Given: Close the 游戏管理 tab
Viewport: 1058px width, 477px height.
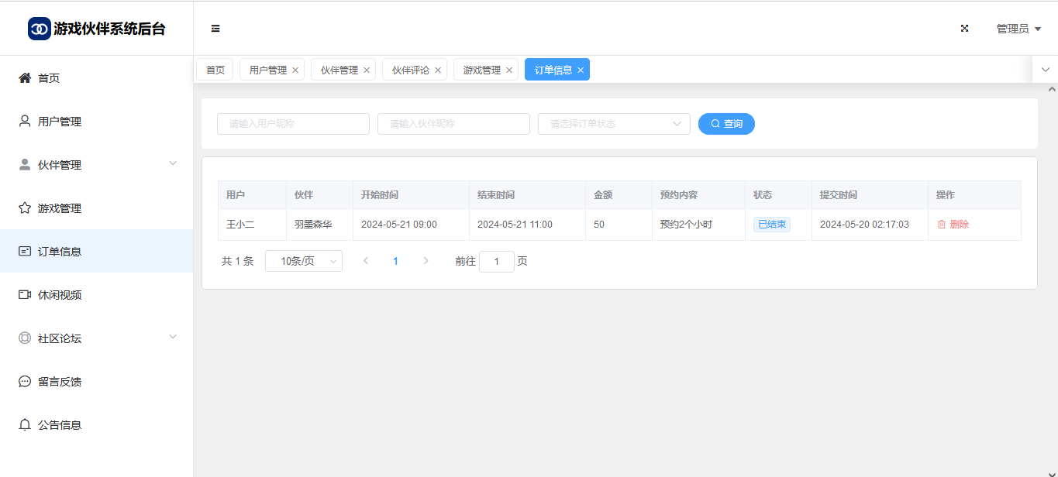Looking at the screenshot, I should [x=509, y=70].
